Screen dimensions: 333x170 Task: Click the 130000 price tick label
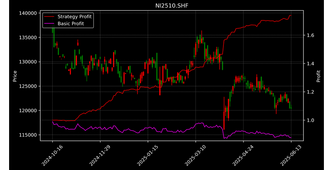pyautogui.click(x=28, y=62)
